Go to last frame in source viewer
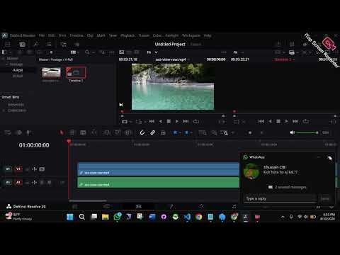340x255 pixels. [x=186, y=121]
